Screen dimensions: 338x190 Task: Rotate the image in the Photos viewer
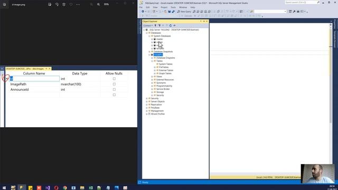[57, 4]
